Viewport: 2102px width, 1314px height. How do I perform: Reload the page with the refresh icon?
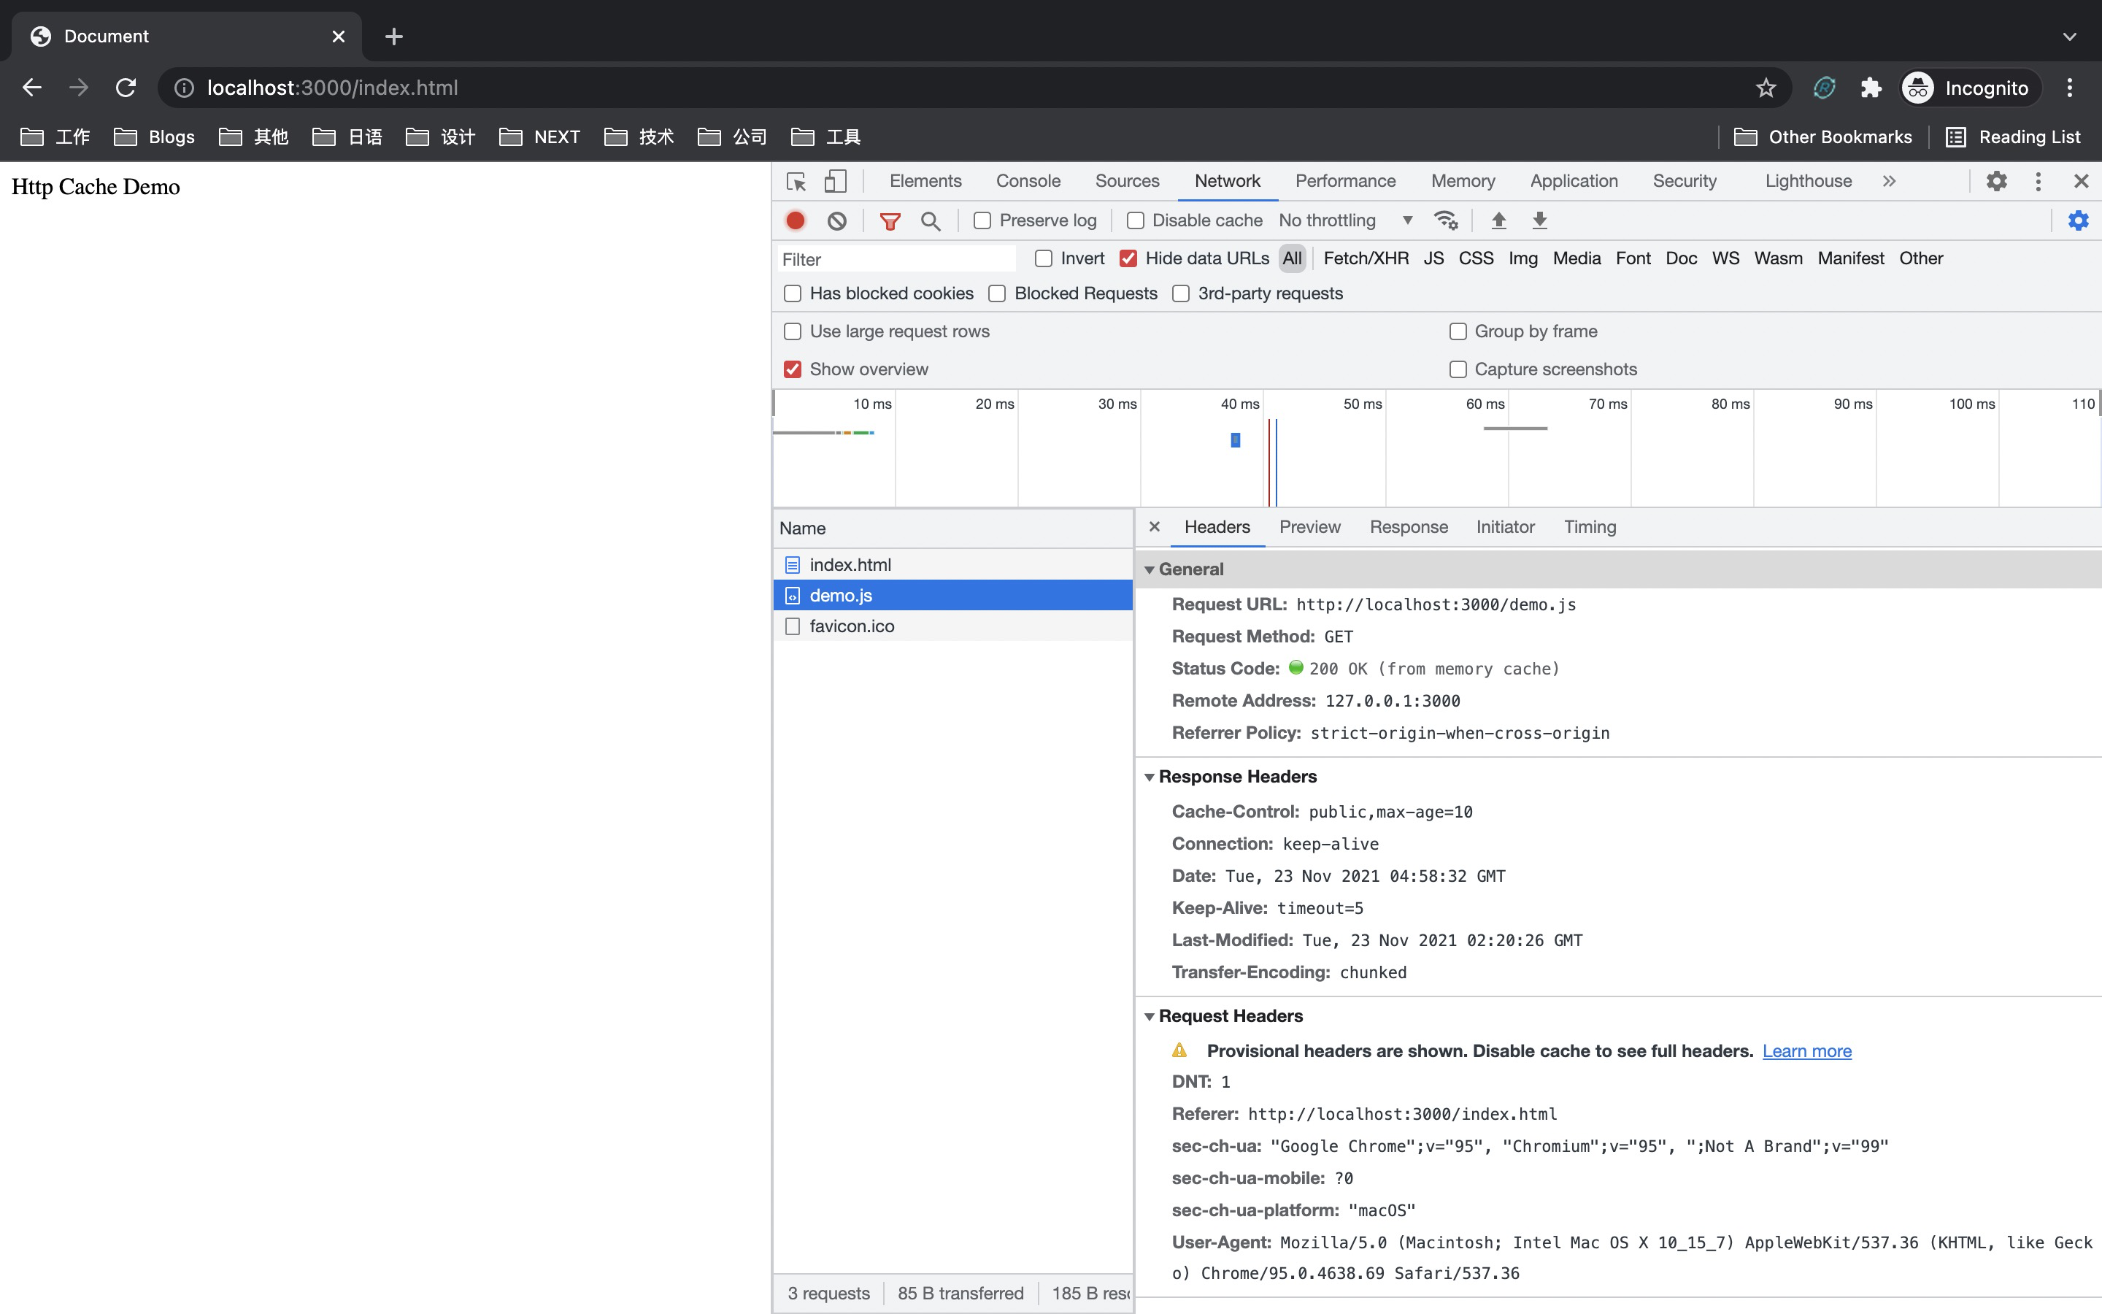coord(126,88)
